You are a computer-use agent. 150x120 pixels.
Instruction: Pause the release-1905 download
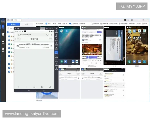pyautogui.click(x=51, y=46)
